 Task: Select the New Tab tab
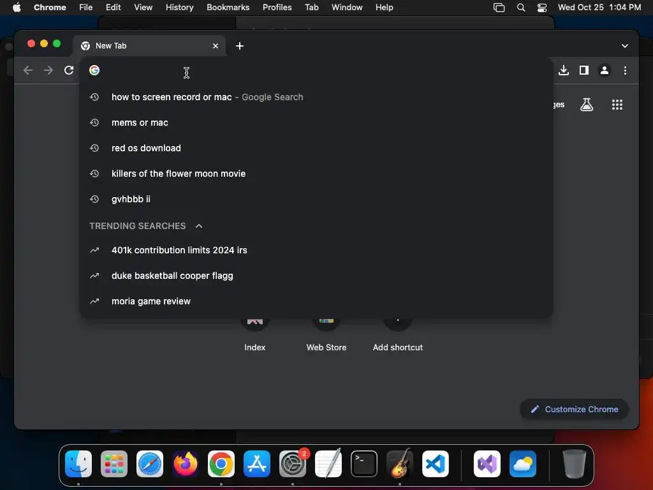click(x=149, y=46)
